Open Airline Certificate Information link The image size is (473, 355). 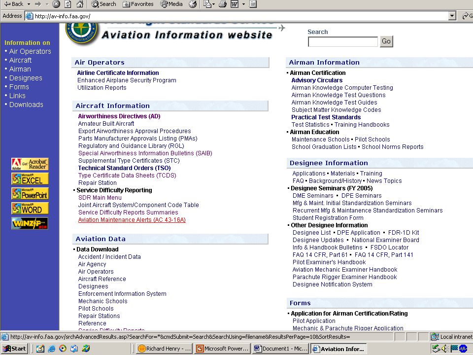click(x=118, y=73)
